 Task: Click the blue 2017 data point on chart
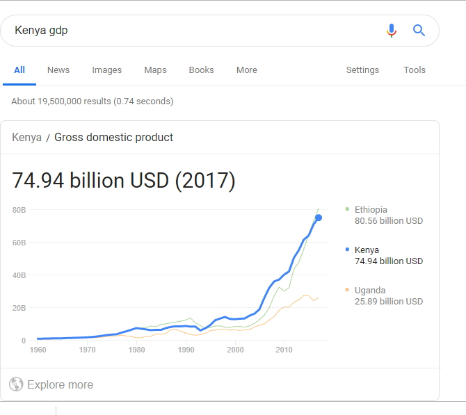[x=319, y=218]
